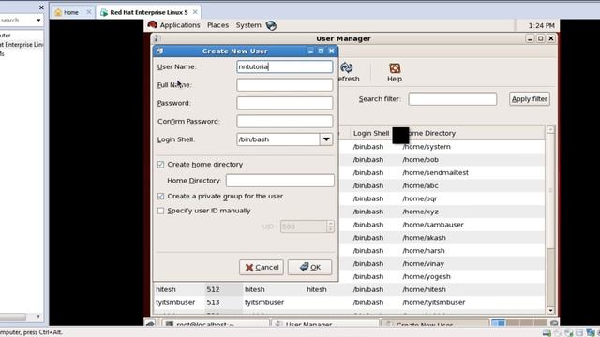Open the Places menu
Image resolution: width=600 pixels, height=337 pixels.
pyautogui.click(x=217, y=25)
